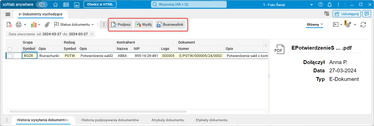Open help via the question mark icon
Screen dimensions: 374x126
[321, 5]
